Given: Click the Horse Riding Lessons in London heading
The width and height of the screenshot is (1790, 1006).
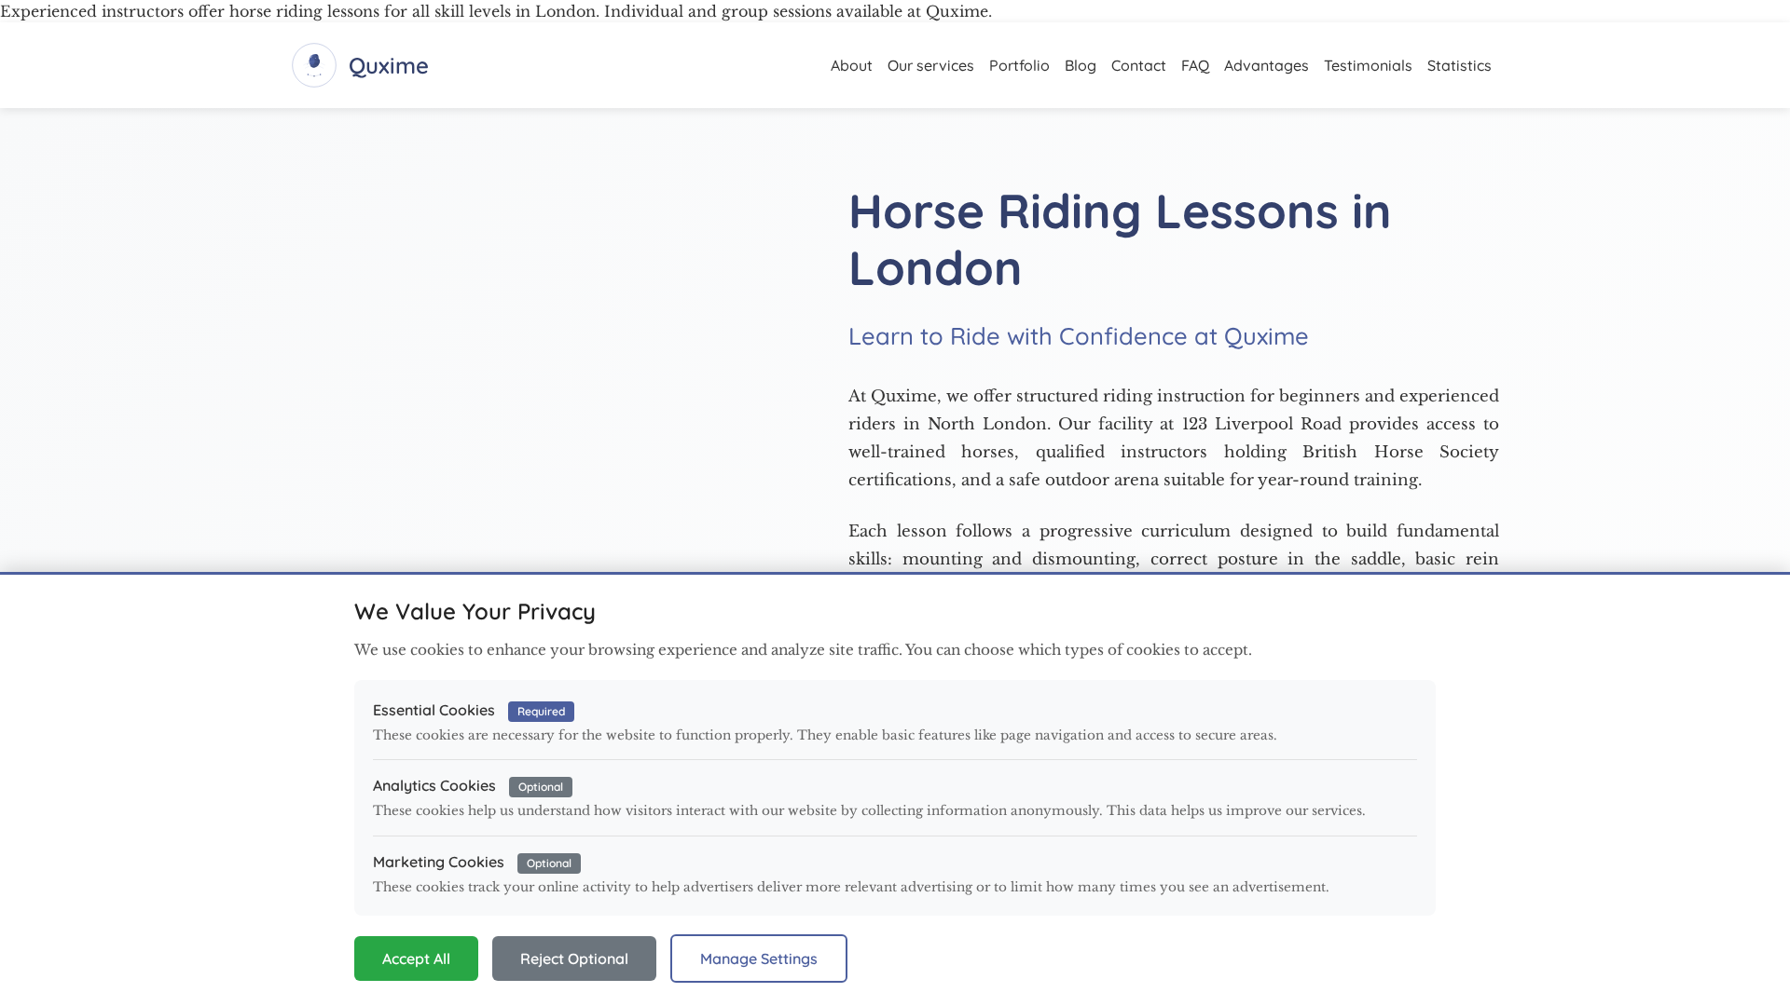Looking at the screenshot, I should 1120,239.
